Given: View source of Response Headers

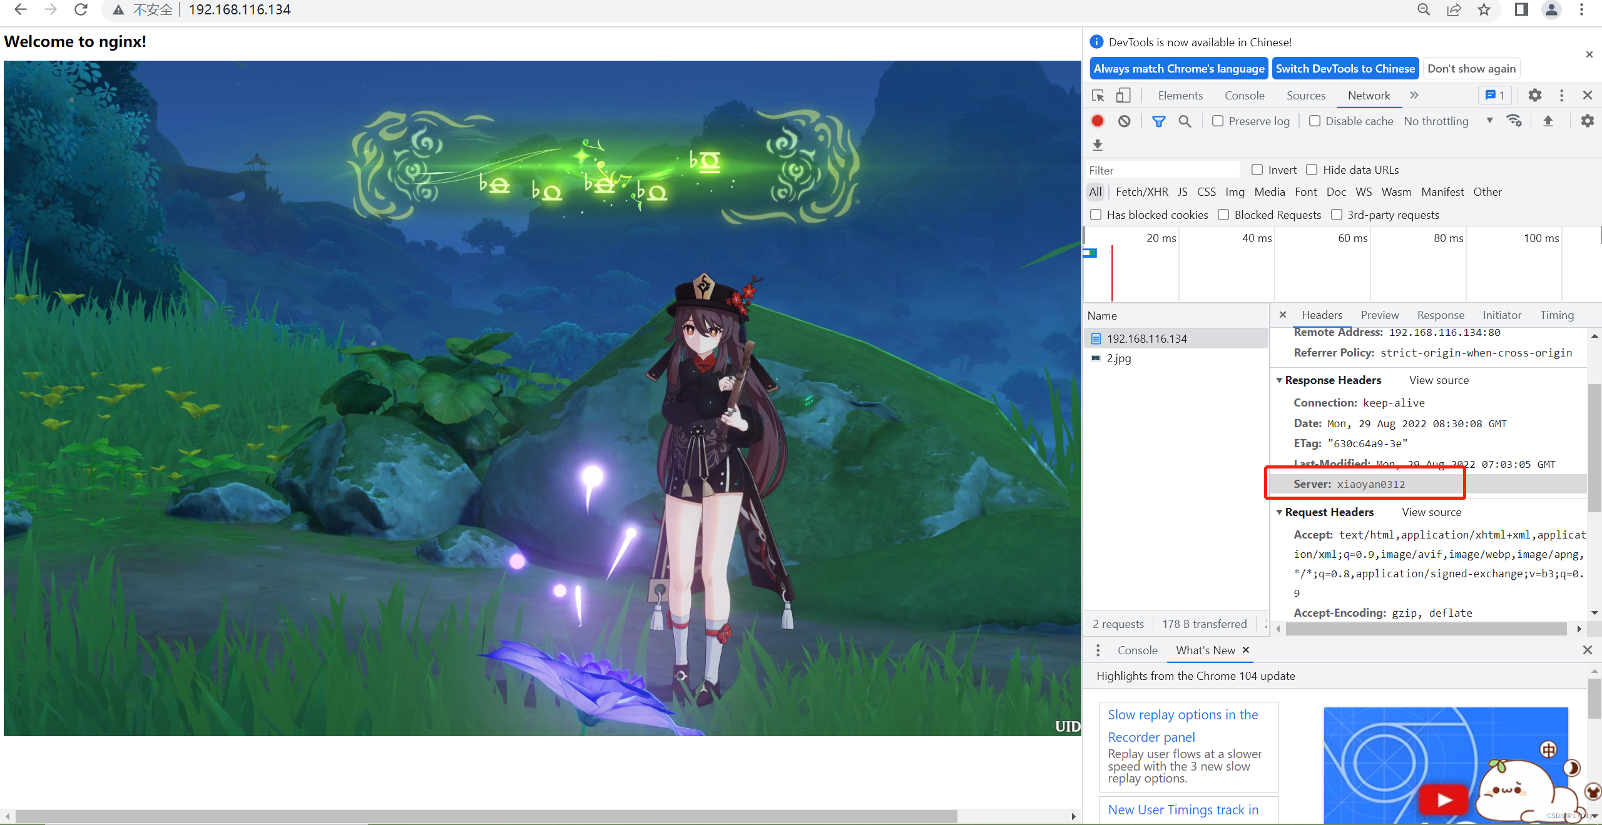Looking at the screenshot, I should pos(1439,380).
